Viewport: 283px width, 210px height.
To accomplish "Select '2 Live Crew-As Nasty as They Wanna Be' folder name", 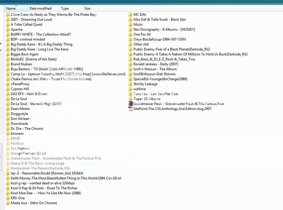I will coord(54,14).
